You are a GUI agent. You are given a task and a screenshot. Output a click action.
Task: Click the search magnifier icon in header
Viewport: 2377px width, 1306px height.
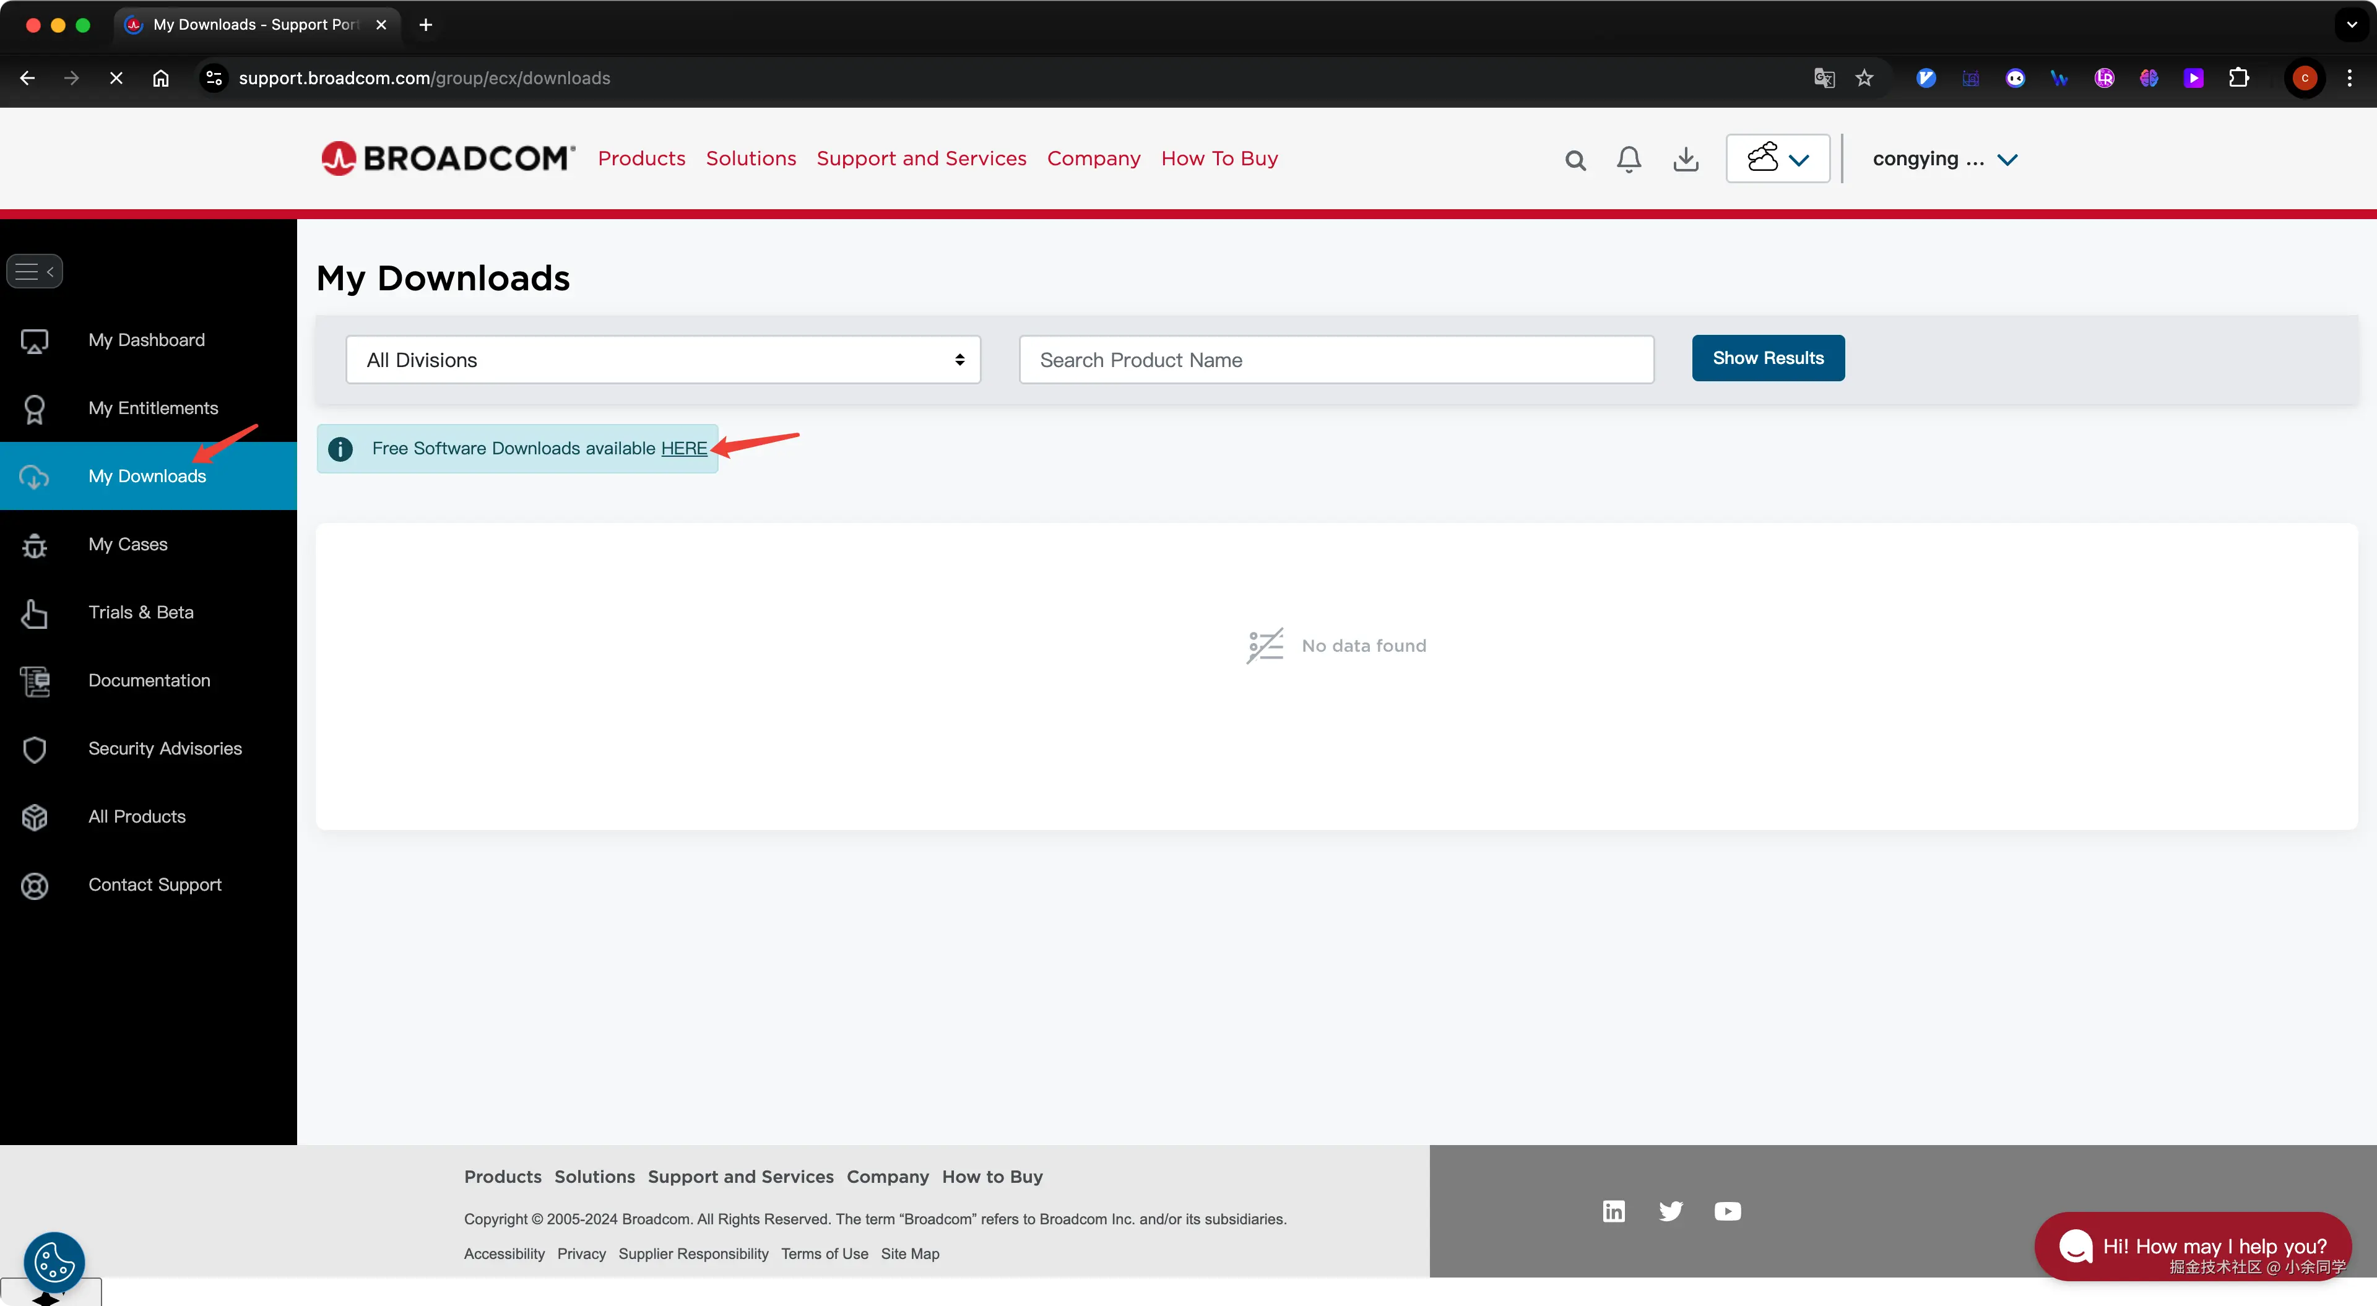(x=1575, y=160)
